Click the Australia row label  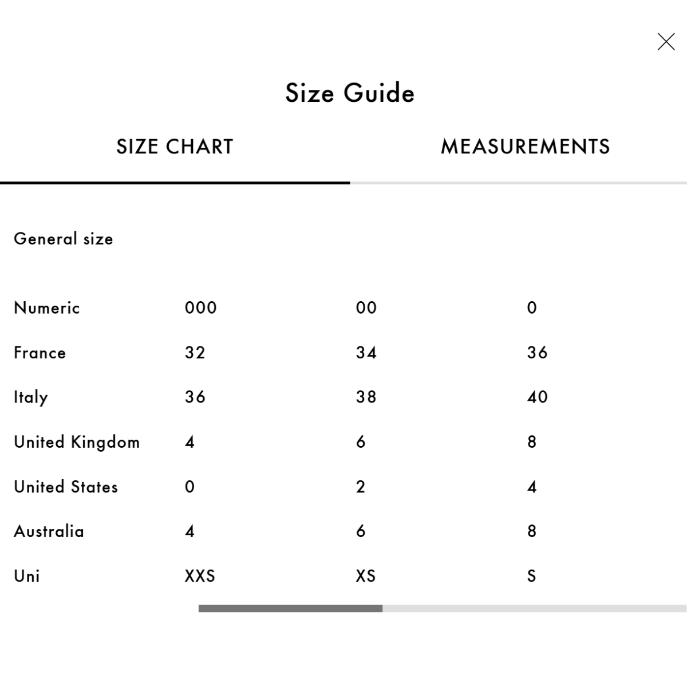49,531
